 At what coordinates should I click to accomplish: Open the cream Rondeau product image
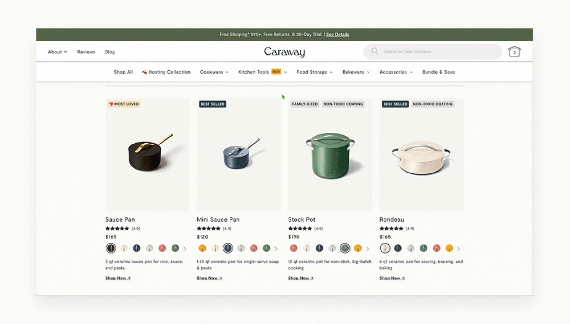(x=421, y=154)
